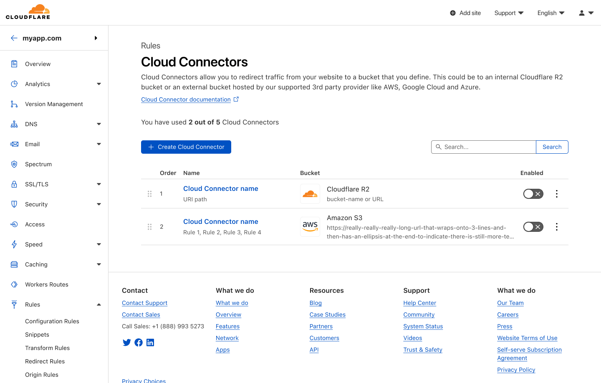Click the Create Cloud Connector button
The height and width of the screenshot is (383, 601).
coord(186,147)
